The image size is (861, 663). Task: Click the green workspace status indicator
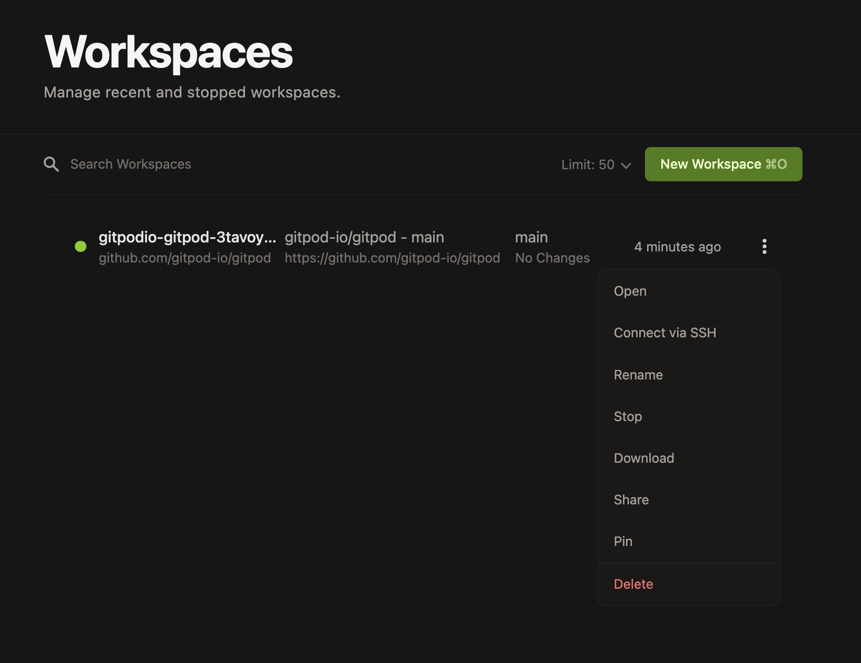click(x=80, y=246)
